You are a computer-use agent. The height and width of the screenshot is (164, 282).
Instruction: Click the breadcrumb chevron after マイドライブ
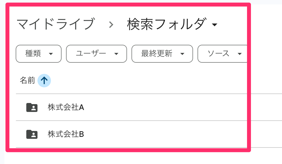click(x=111, y=25)
